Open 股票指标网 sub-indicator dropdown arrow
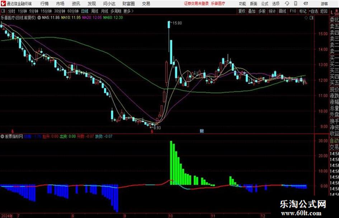The image size is (339, 218). point(3,136)
